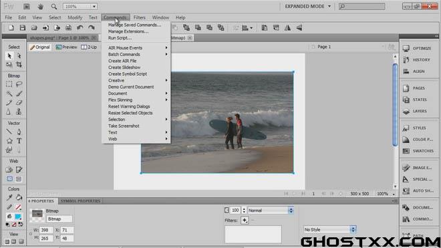The image size is (441, 248).
Task: Select the Line tool
Action: point(9,132)
